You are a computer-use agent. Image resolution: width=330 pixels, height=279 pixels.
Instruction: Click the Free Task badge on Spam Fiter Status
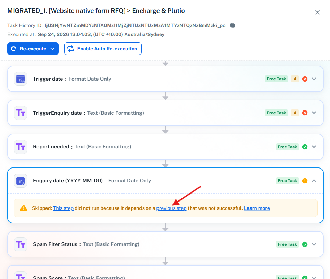tap(287, 244)
